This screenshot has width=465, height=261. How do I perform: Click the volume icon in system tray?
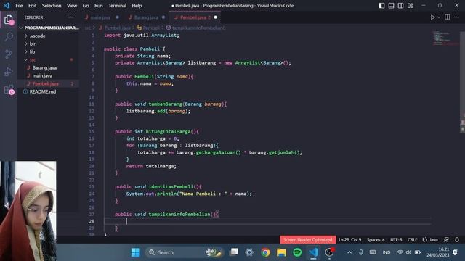tap(408, 252)
